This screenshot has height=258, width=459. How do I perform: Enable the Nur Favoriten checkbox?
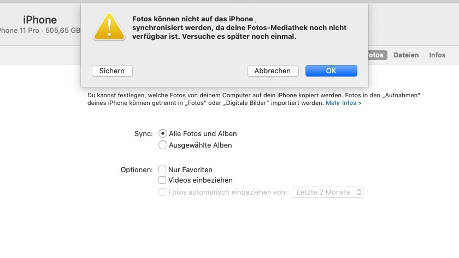tap(162, 170)
